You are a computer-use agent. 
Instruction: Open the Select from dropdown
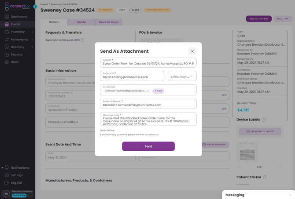[182, 76]
